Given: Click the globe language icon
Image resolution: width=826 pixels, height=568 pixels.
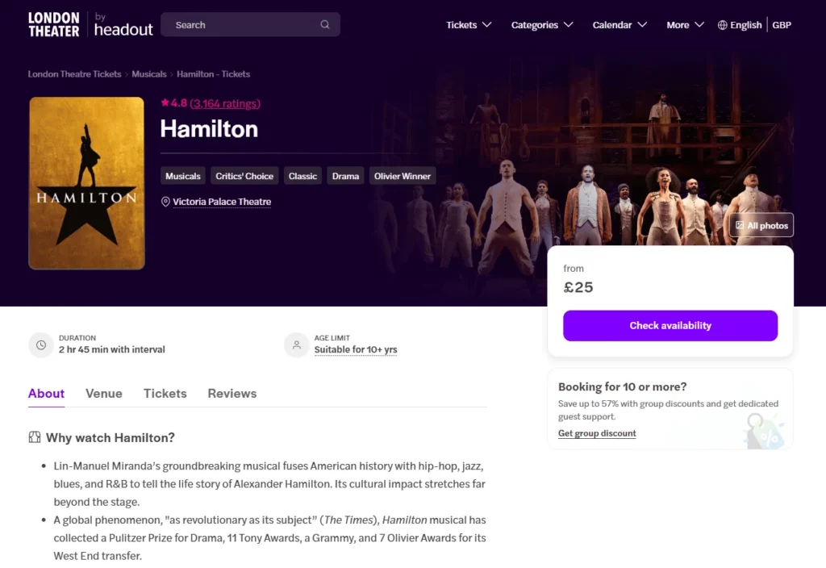Looking at the screenshot, I should (x=722, y=25).
